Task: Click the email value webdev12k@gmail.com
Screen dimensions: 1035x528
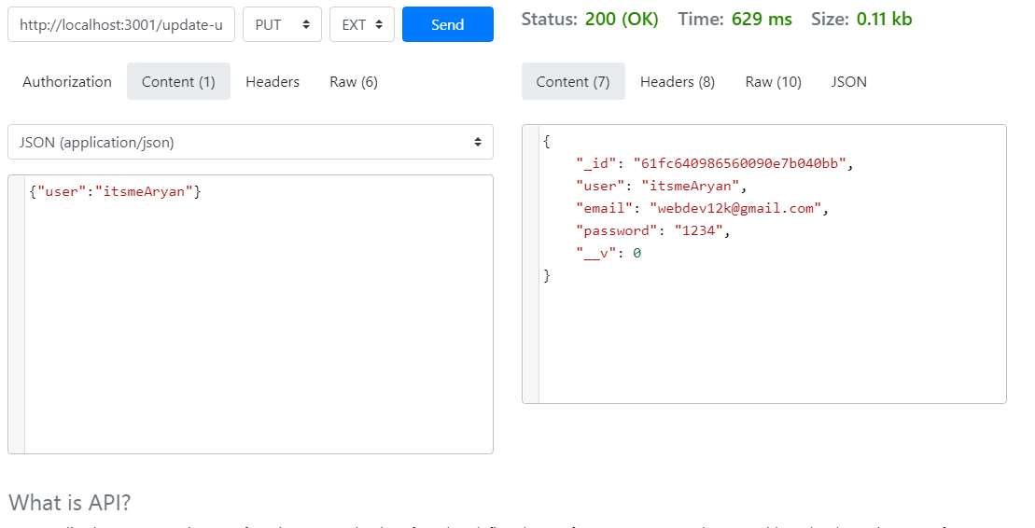Action: [735, 209]
